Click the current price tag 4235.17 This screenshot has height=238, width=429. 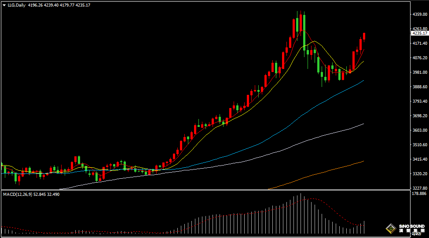[419, 33]
